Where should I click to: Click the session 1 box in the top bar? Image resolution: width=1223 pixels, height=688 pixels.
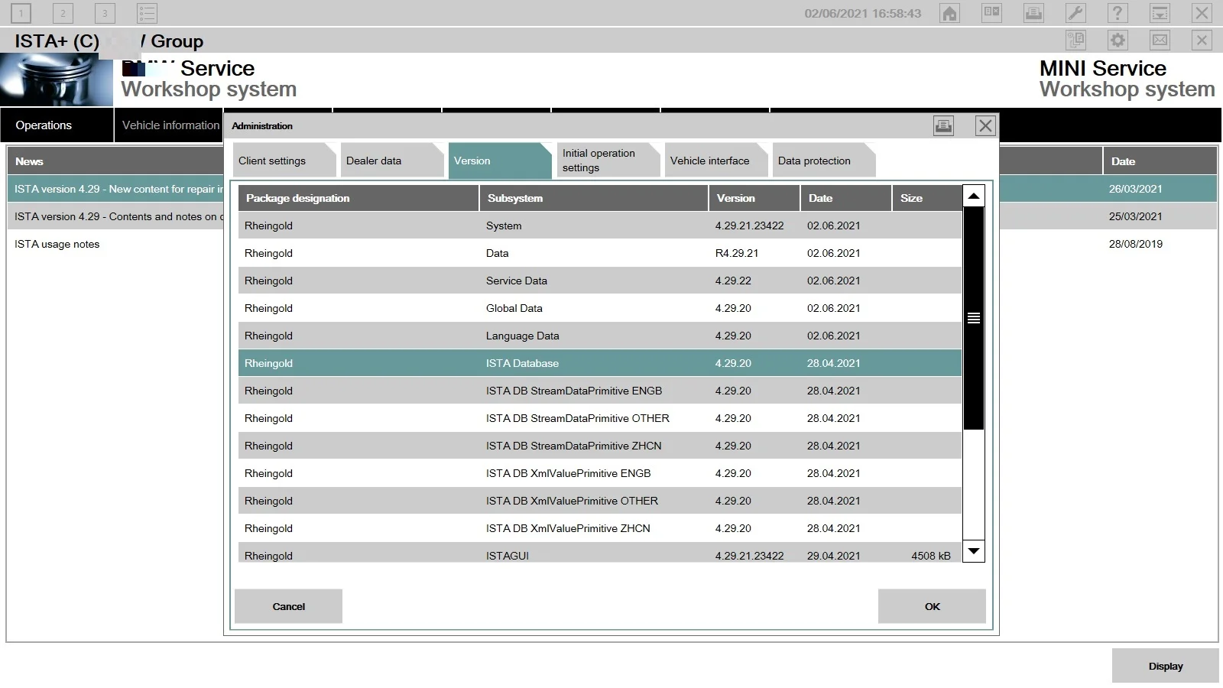[21, 13]
